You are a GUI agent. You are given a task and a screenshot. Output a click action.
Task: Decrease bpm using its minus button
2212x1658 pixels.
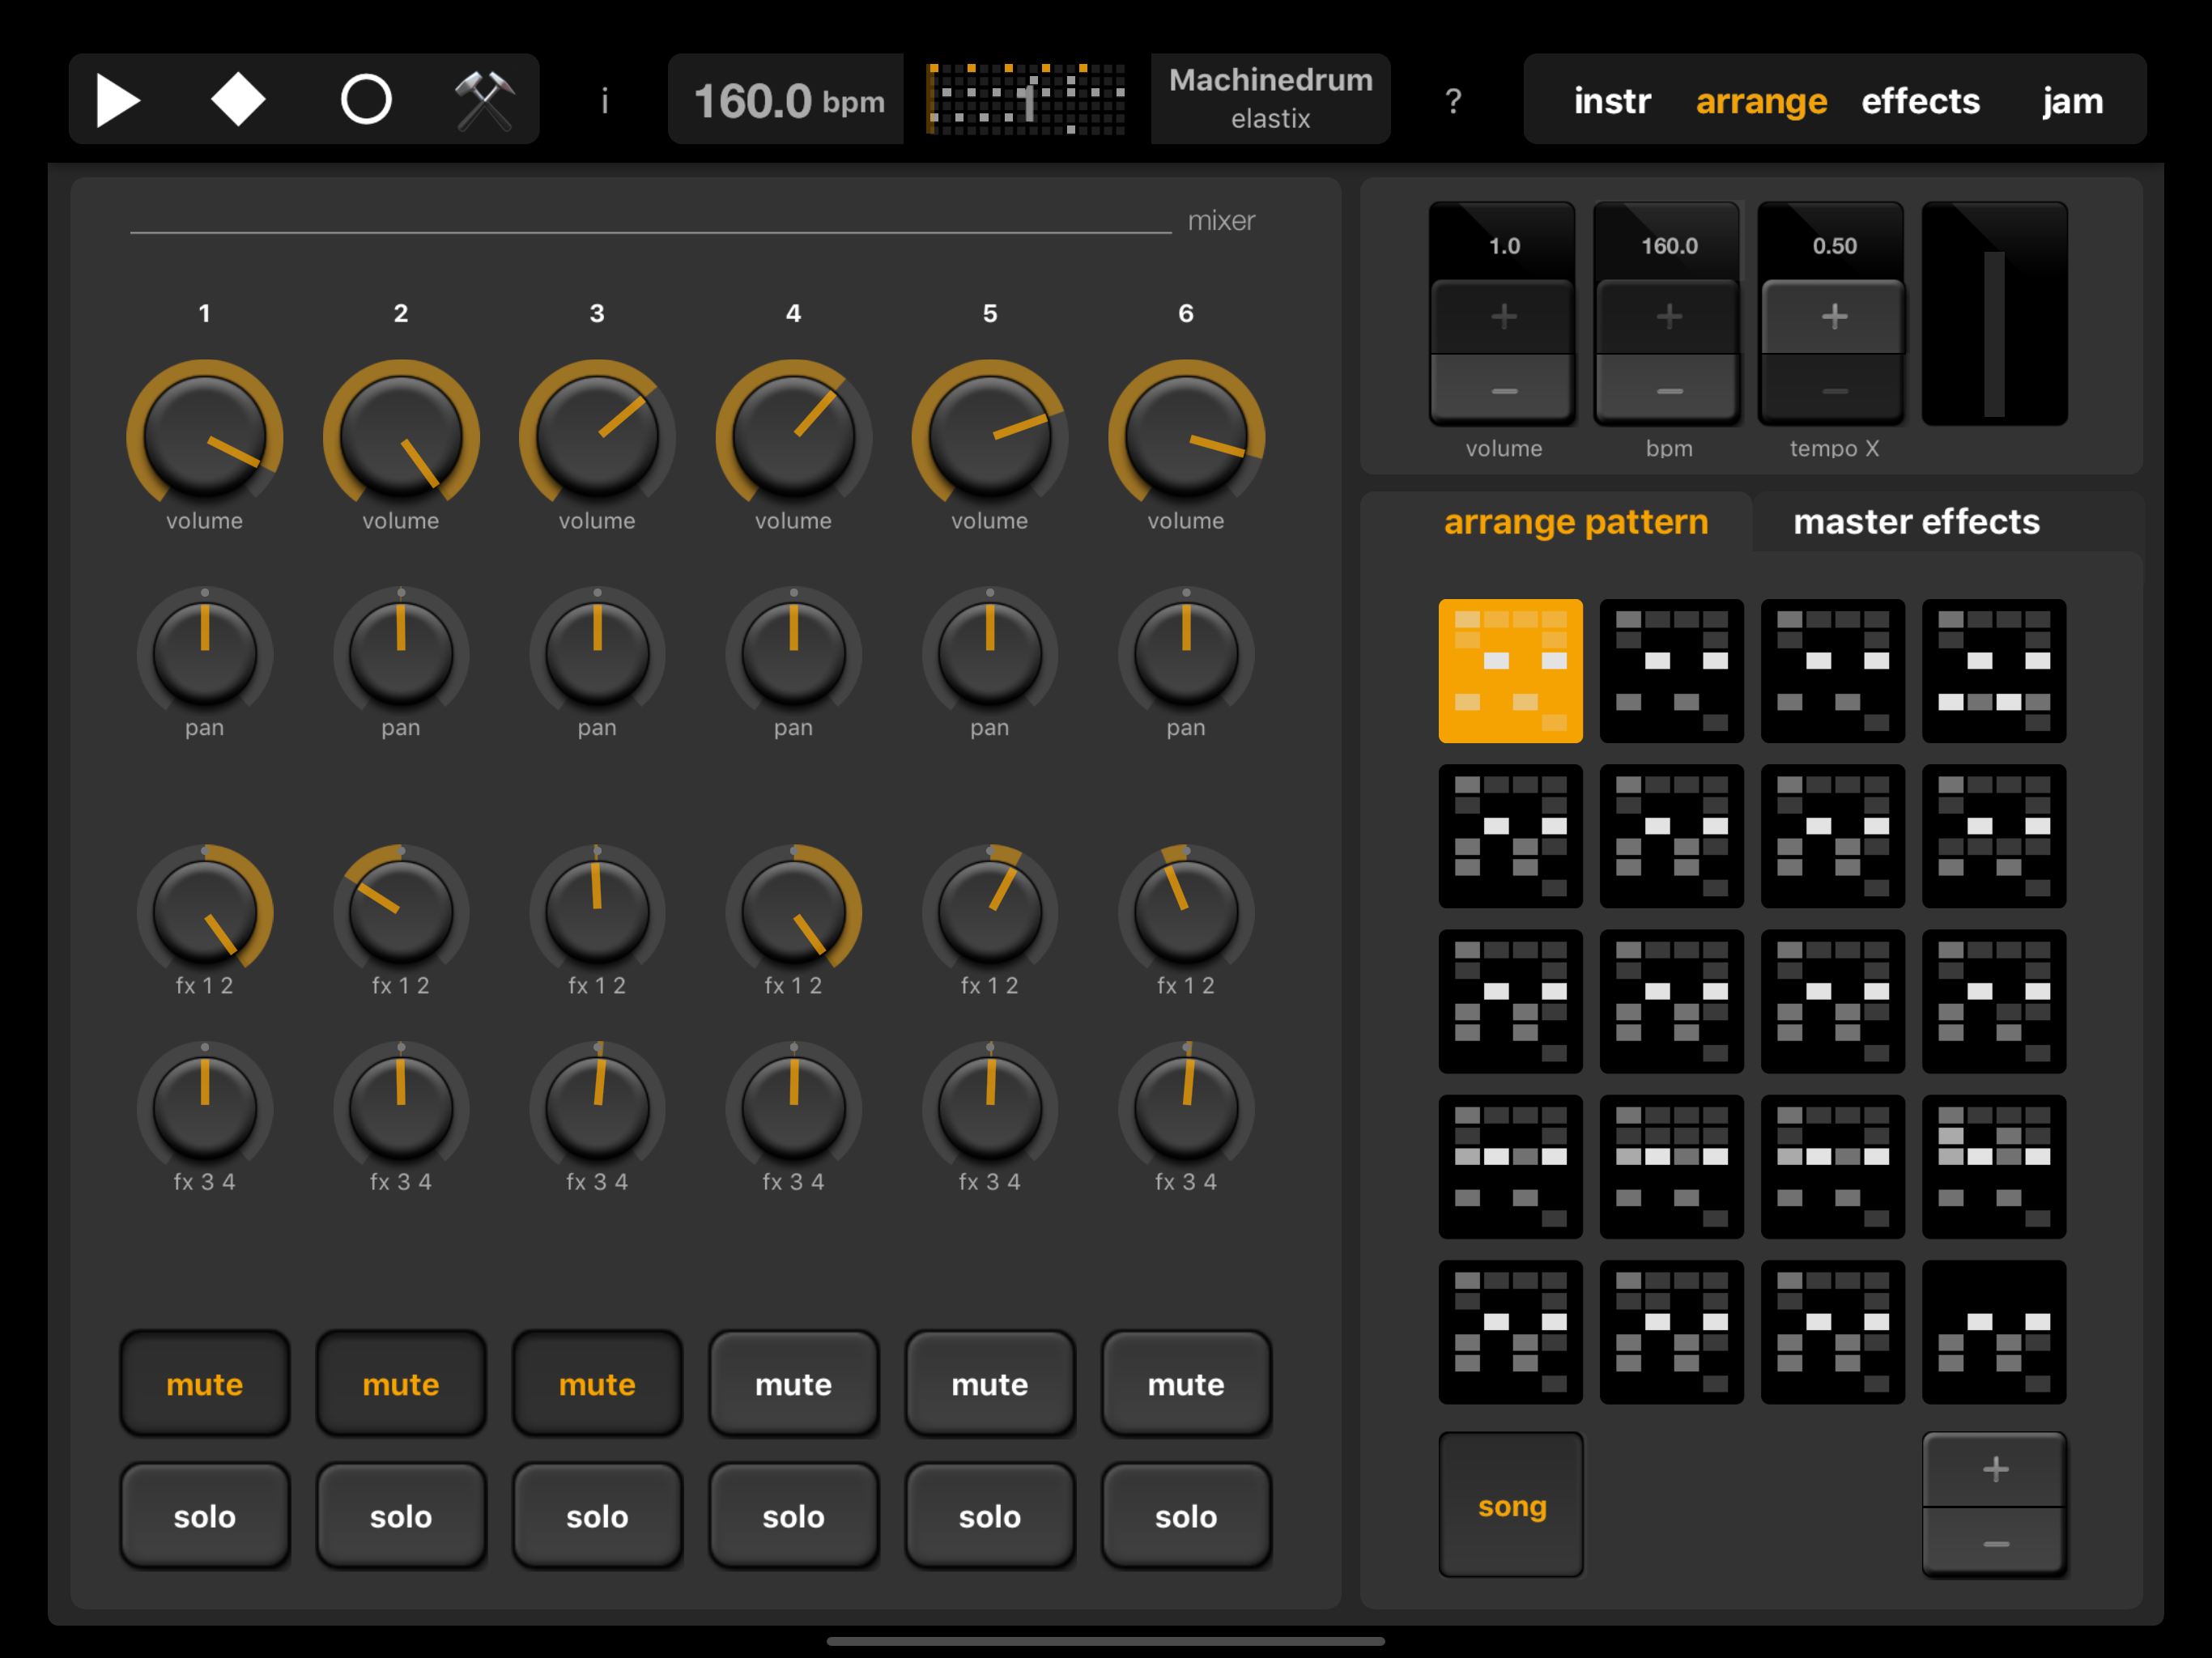pos(1668,390)
